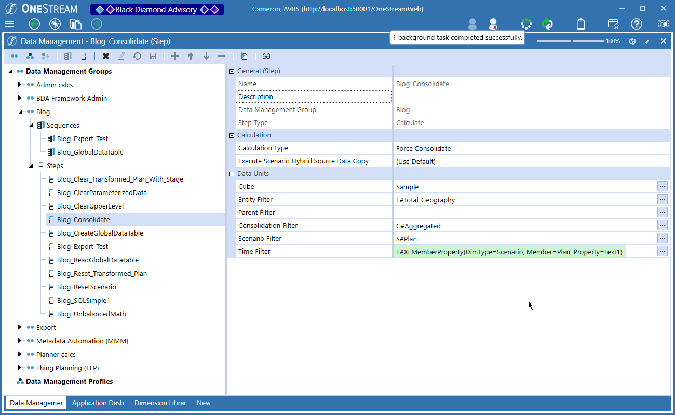Screen dimensions: 675x415
Task: Click the pages icon beside the compass
Action: point(76,24)
